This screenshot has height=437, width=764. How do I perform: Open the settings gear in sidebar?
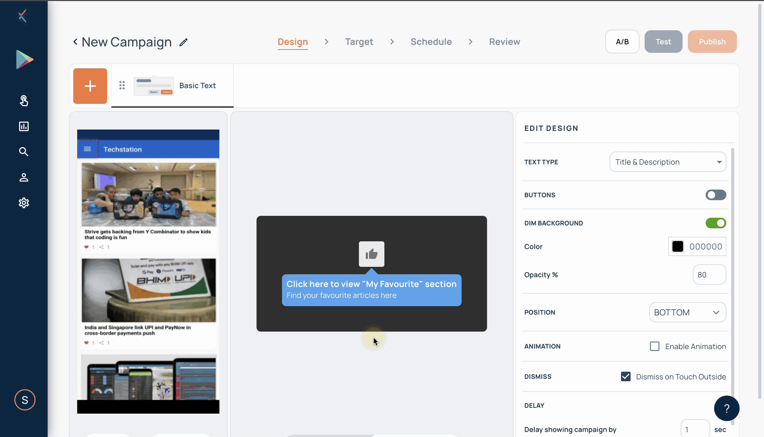pyautogui.click(x=24, y=203)
